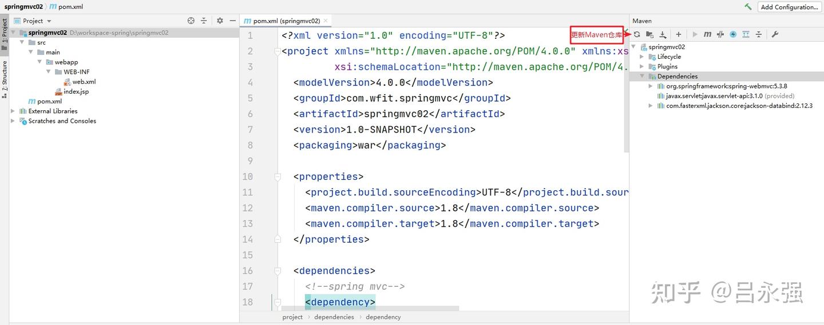Image resolution: width=824 pixels, height=325 pixels.
Task: Add Maven project with plus icon
Action: [679, 34]
